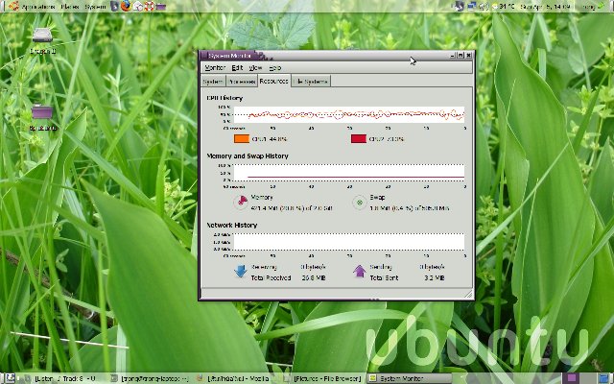
Task: Click the orange CPU1 color swatch
Action: (x=242, y=138)
